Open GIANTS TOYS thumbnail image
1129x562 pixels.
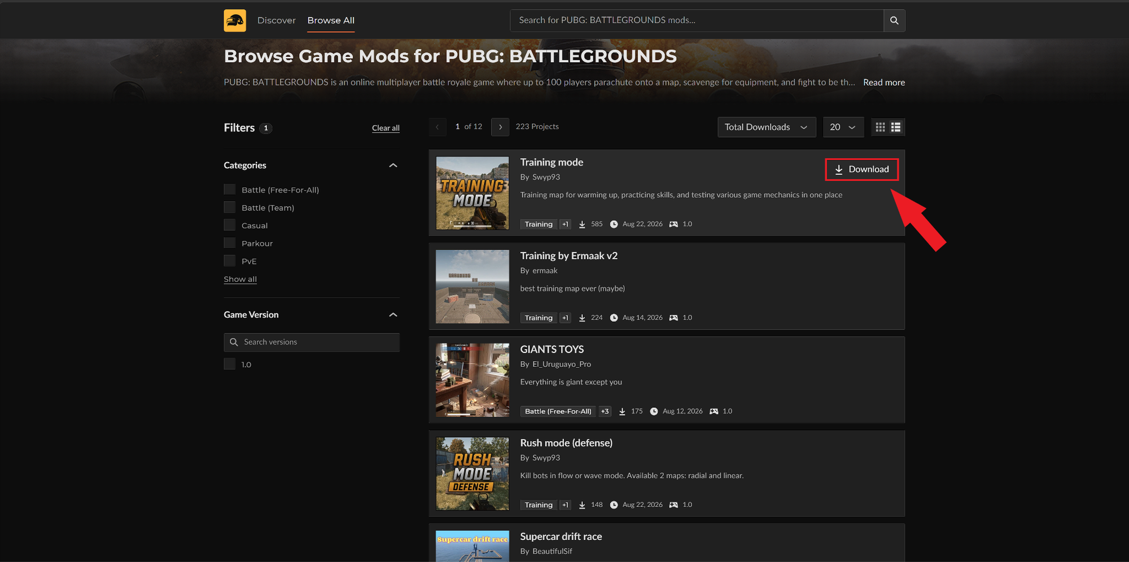(x=472, y=380)
